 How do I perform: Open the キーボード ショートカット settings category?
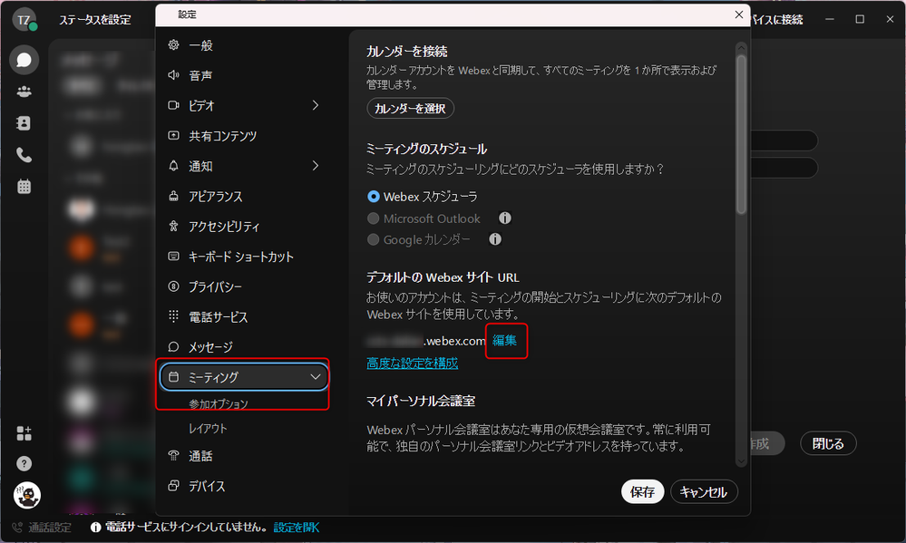pos(243,257)
